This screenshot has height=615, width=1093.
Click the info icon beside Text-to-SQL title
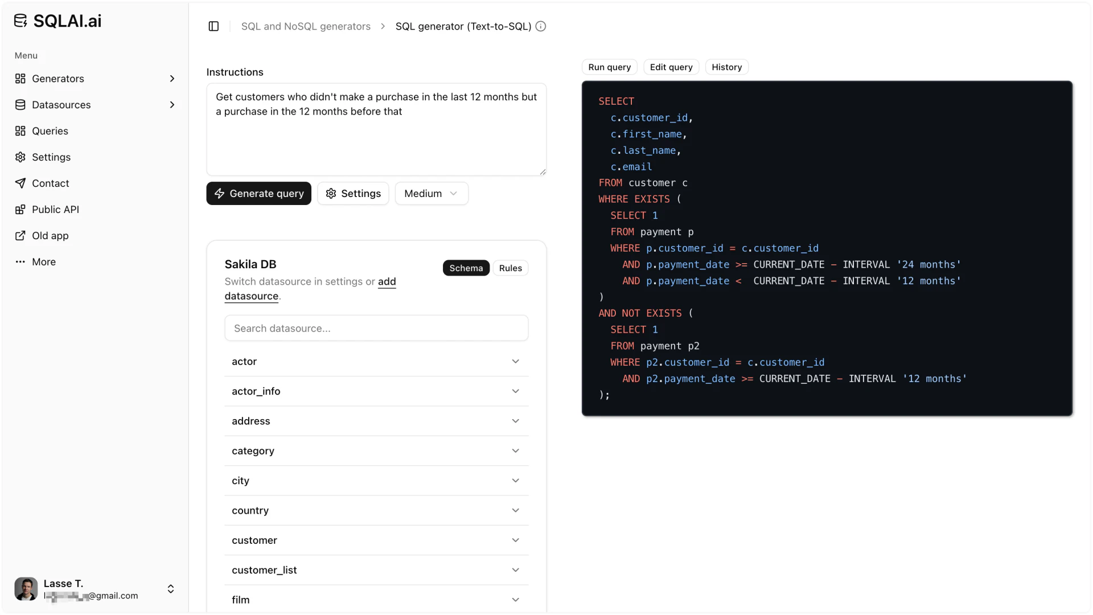click(x=541, y=26)
